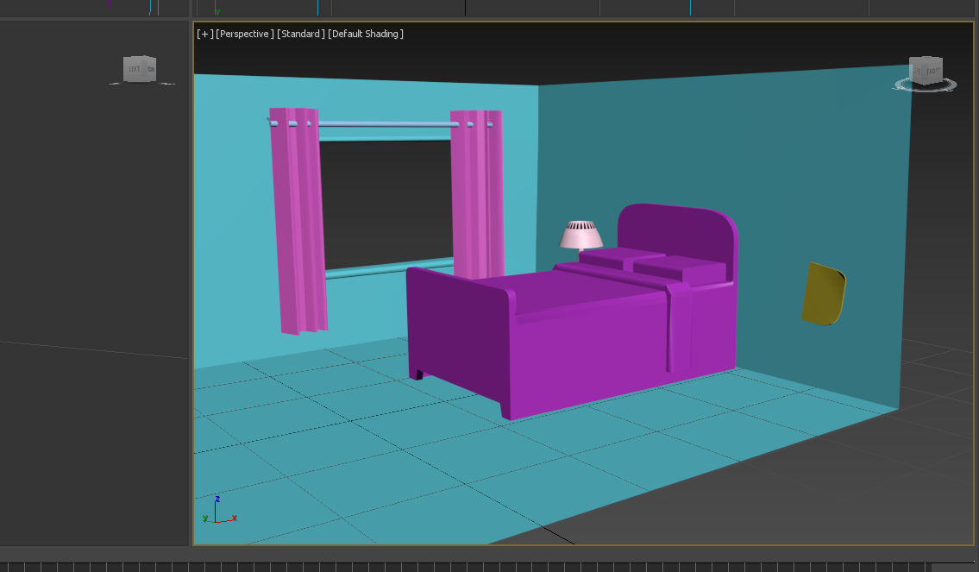Image resolution: width=979 pixels, height=572 pixels.
Task: Select the olive yellow object on wall
Action: (824, 293)
